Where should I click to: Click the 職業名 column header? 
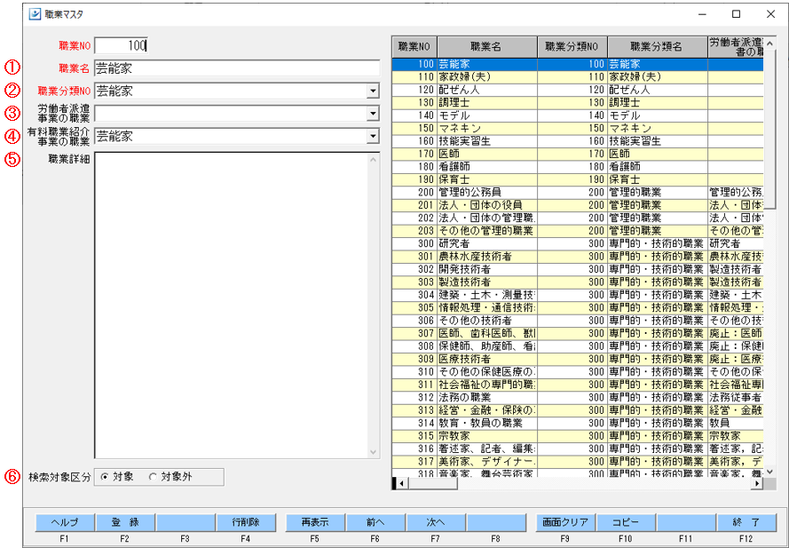(486, 47)
